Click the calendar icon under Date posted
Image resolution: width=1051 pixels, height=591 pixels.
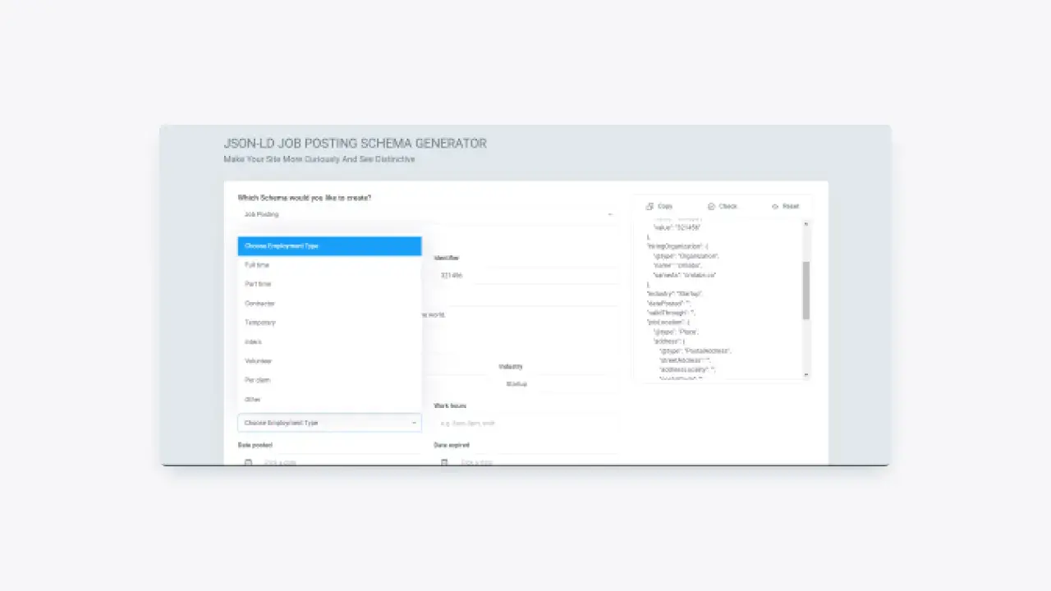click(x=248, y=463)
